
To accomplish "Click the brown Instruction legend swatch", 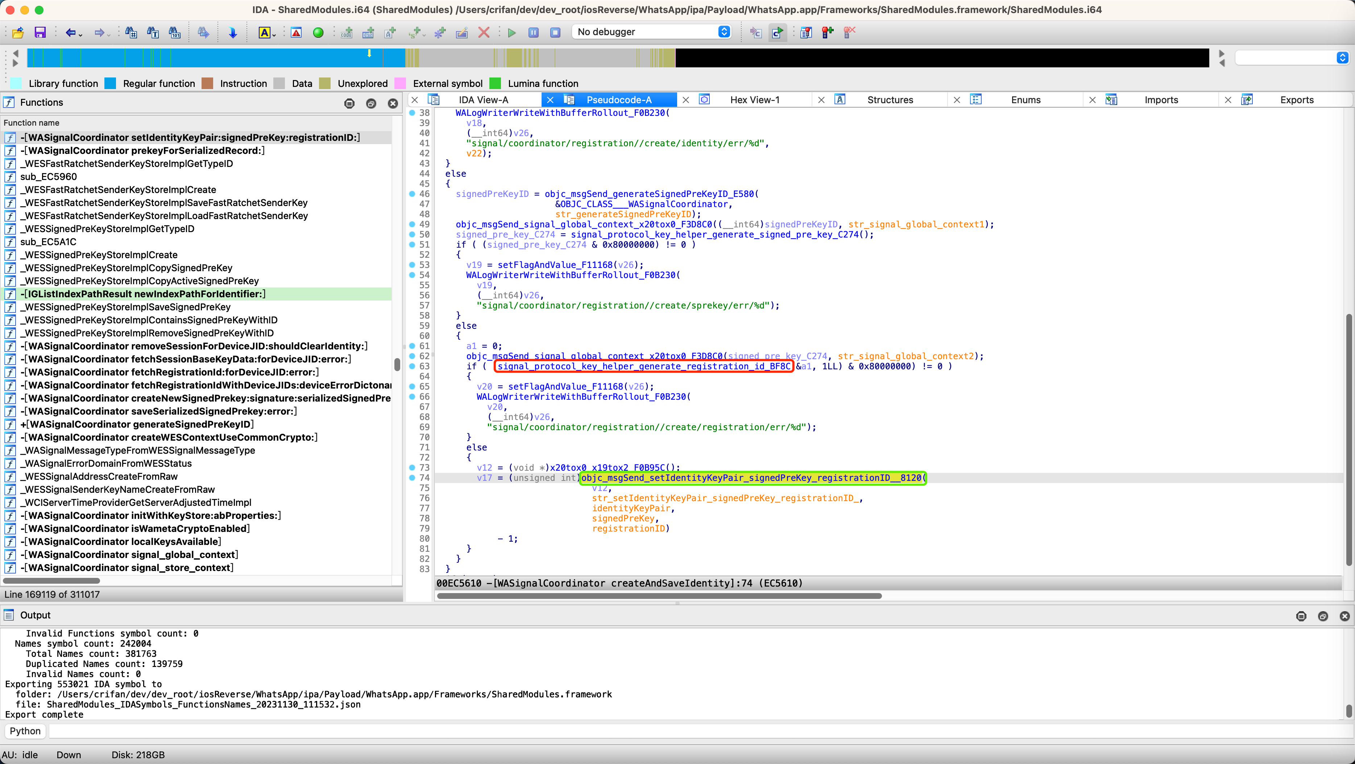I will tap(207, 83).
